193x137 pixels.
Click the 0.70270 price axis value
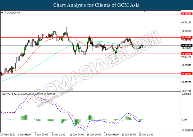(x=187, y=31)
